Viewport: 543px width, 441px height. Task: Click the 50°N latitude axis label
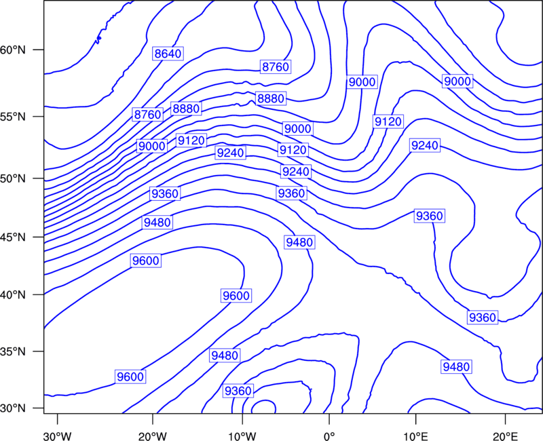[x=13, y=178]
